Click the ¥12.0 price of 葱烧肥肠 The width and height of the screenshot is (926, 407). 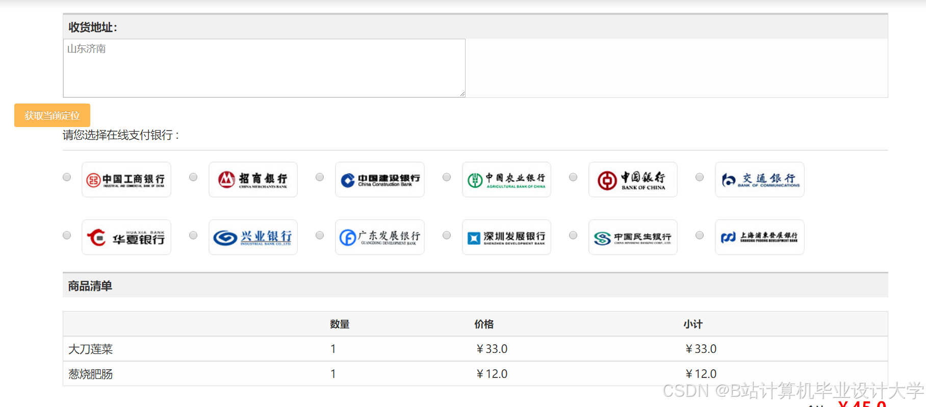[492, 374]
